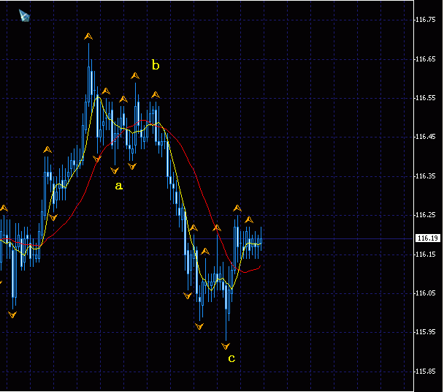The image size is (444, 392).
Task: Click the up fractal arrow just right of label b
Action: tap(156, 95)
